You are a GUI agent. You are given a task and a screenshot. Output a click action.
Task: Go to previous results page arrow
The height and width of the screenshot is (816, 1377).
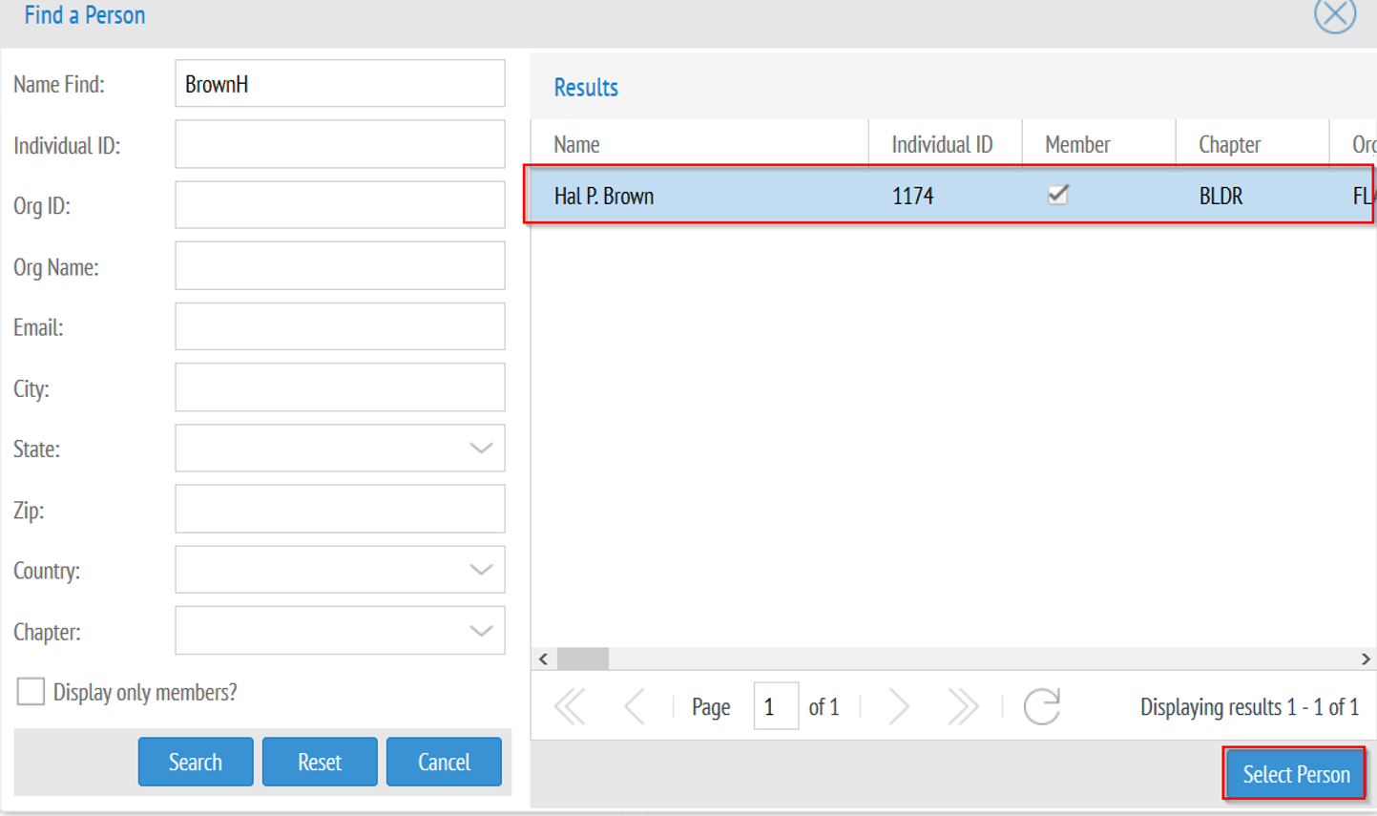635,707
